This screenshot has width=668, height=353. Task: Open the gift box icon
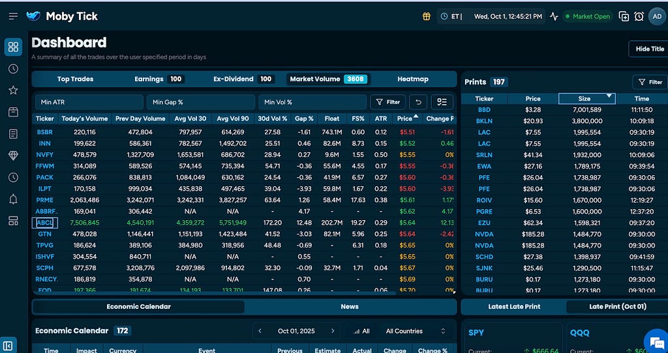pyautogui.click(x=427, y=16)
